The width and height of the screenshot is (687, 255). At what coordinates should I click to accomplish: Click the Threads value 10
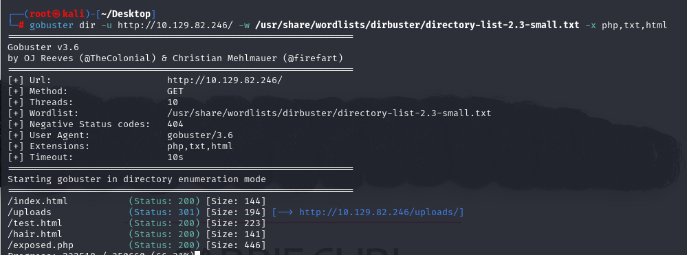173,102
